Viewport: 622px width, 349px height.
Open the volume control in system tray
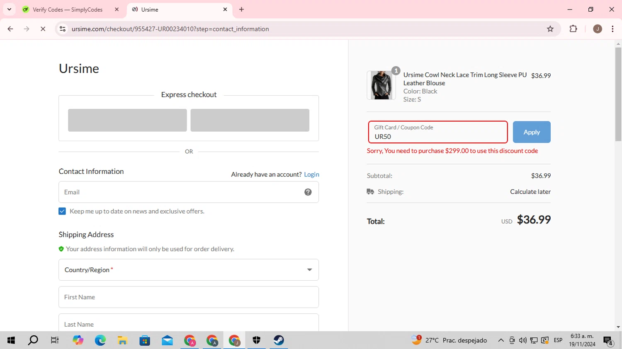tap(523, 340)
